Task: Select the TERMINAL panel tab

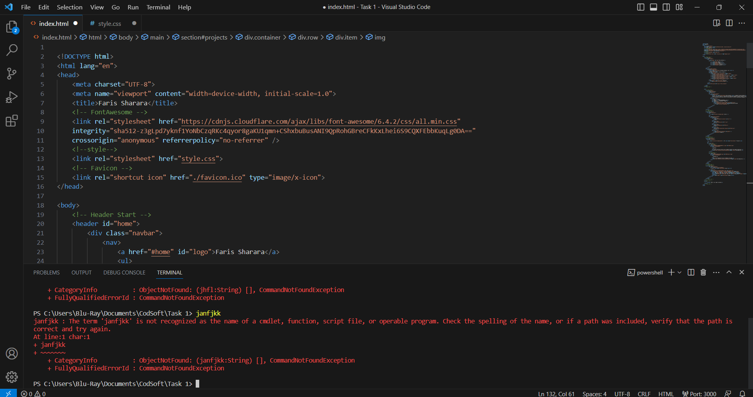Action: click(169, 272)
